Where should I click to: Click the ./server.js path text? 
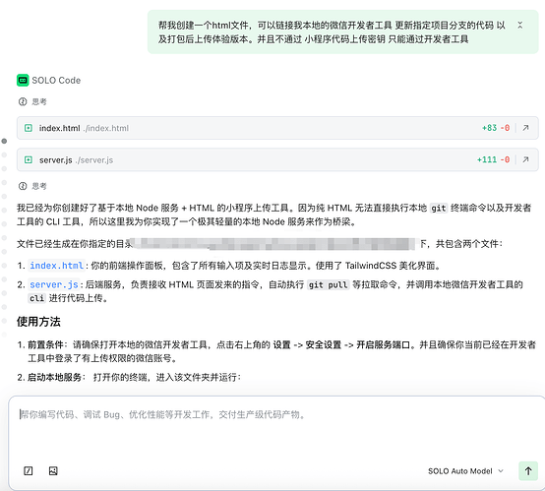pos(94,160)
